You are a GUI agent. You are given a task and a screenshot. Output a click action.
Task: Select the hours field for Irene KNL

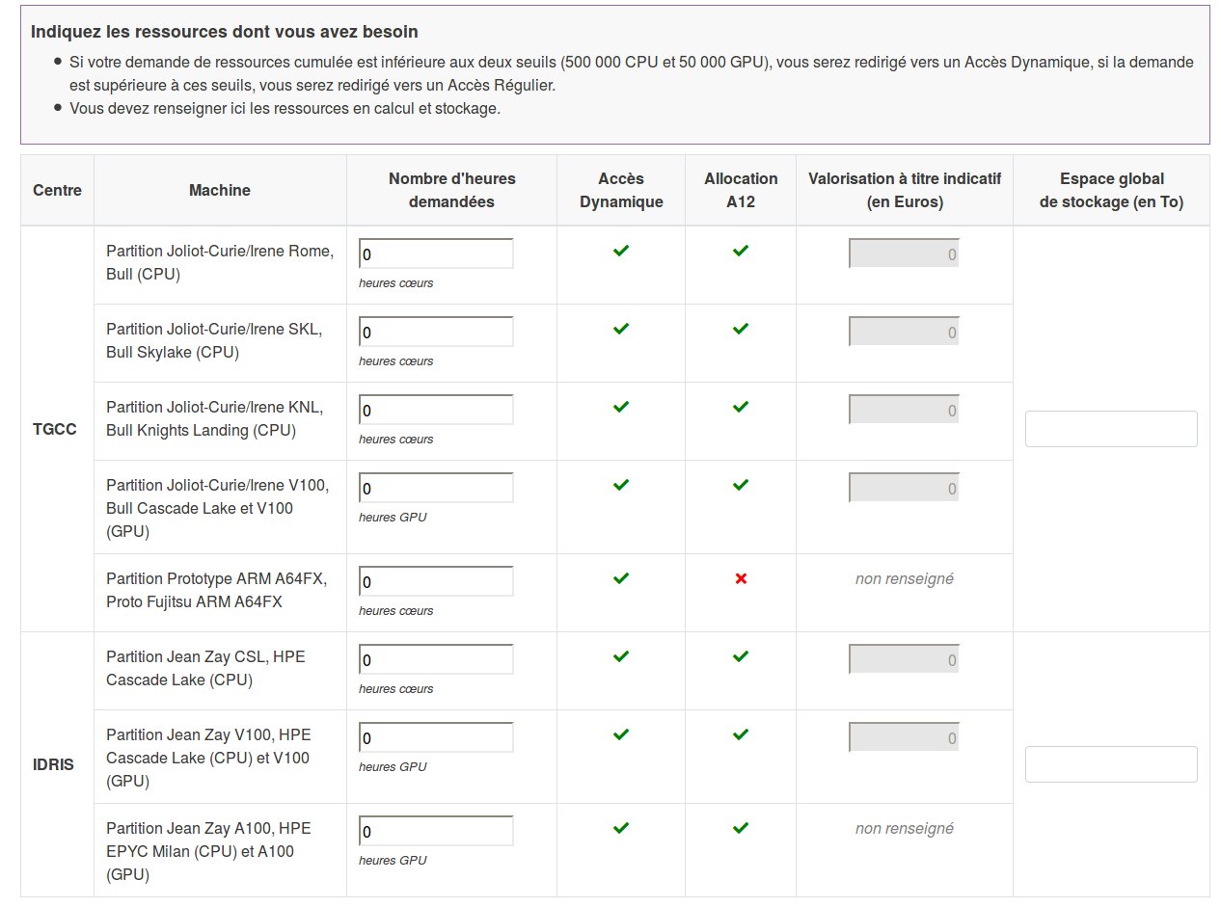pyautogui.click(x=436, y=410)
